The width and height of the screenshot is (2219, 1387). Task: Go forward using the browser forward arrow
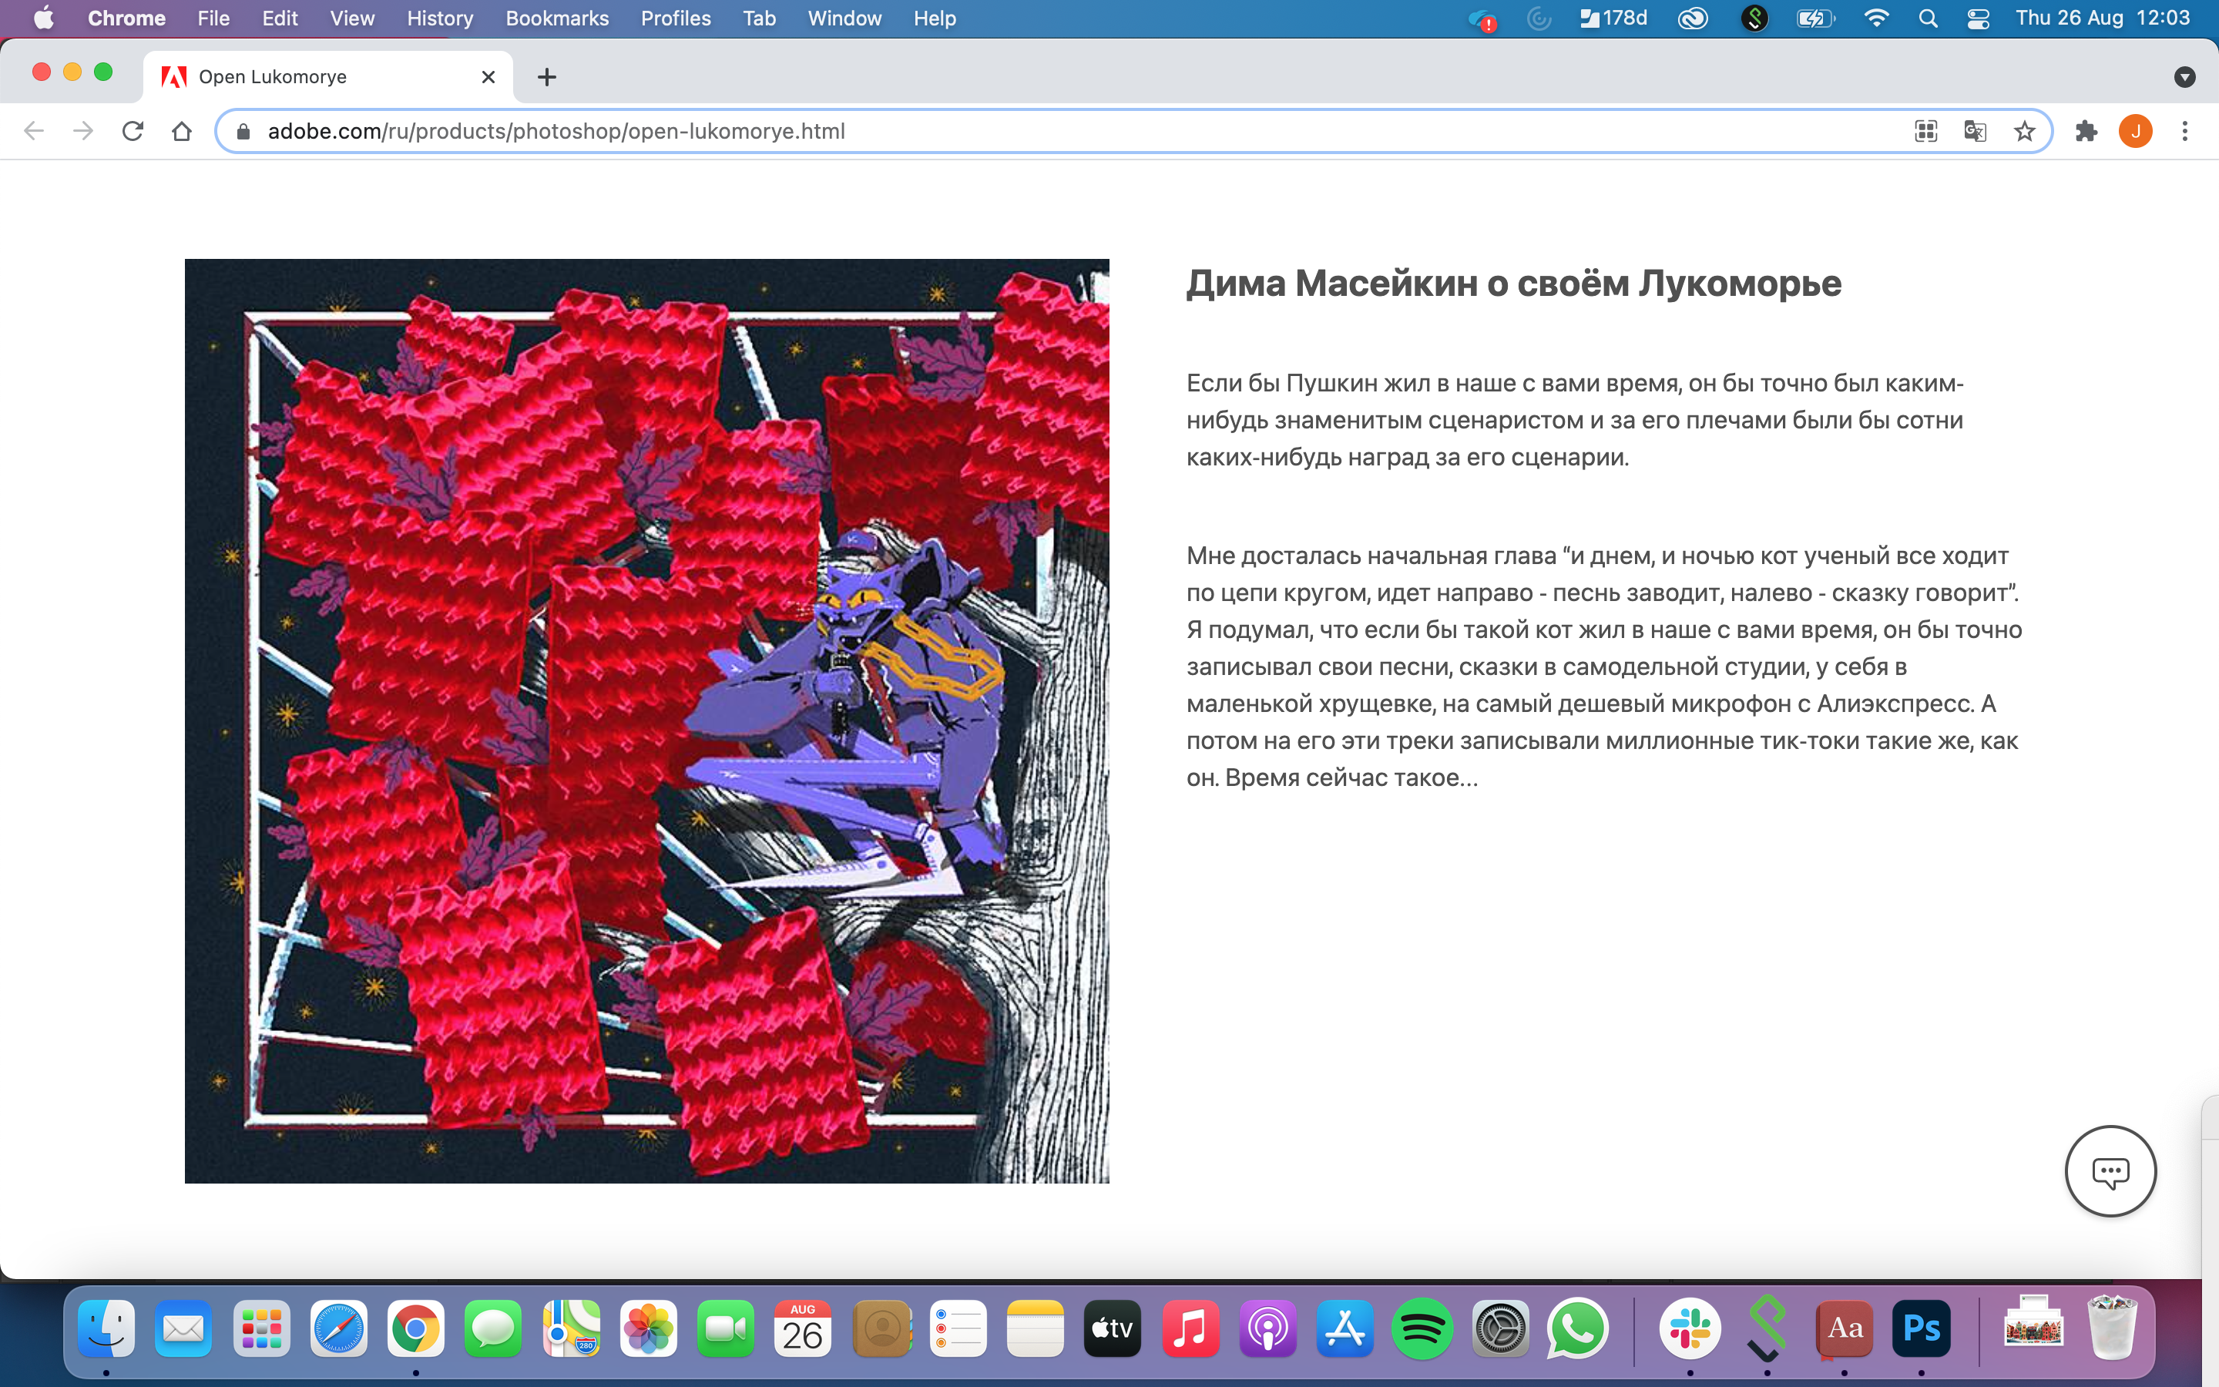83,131
